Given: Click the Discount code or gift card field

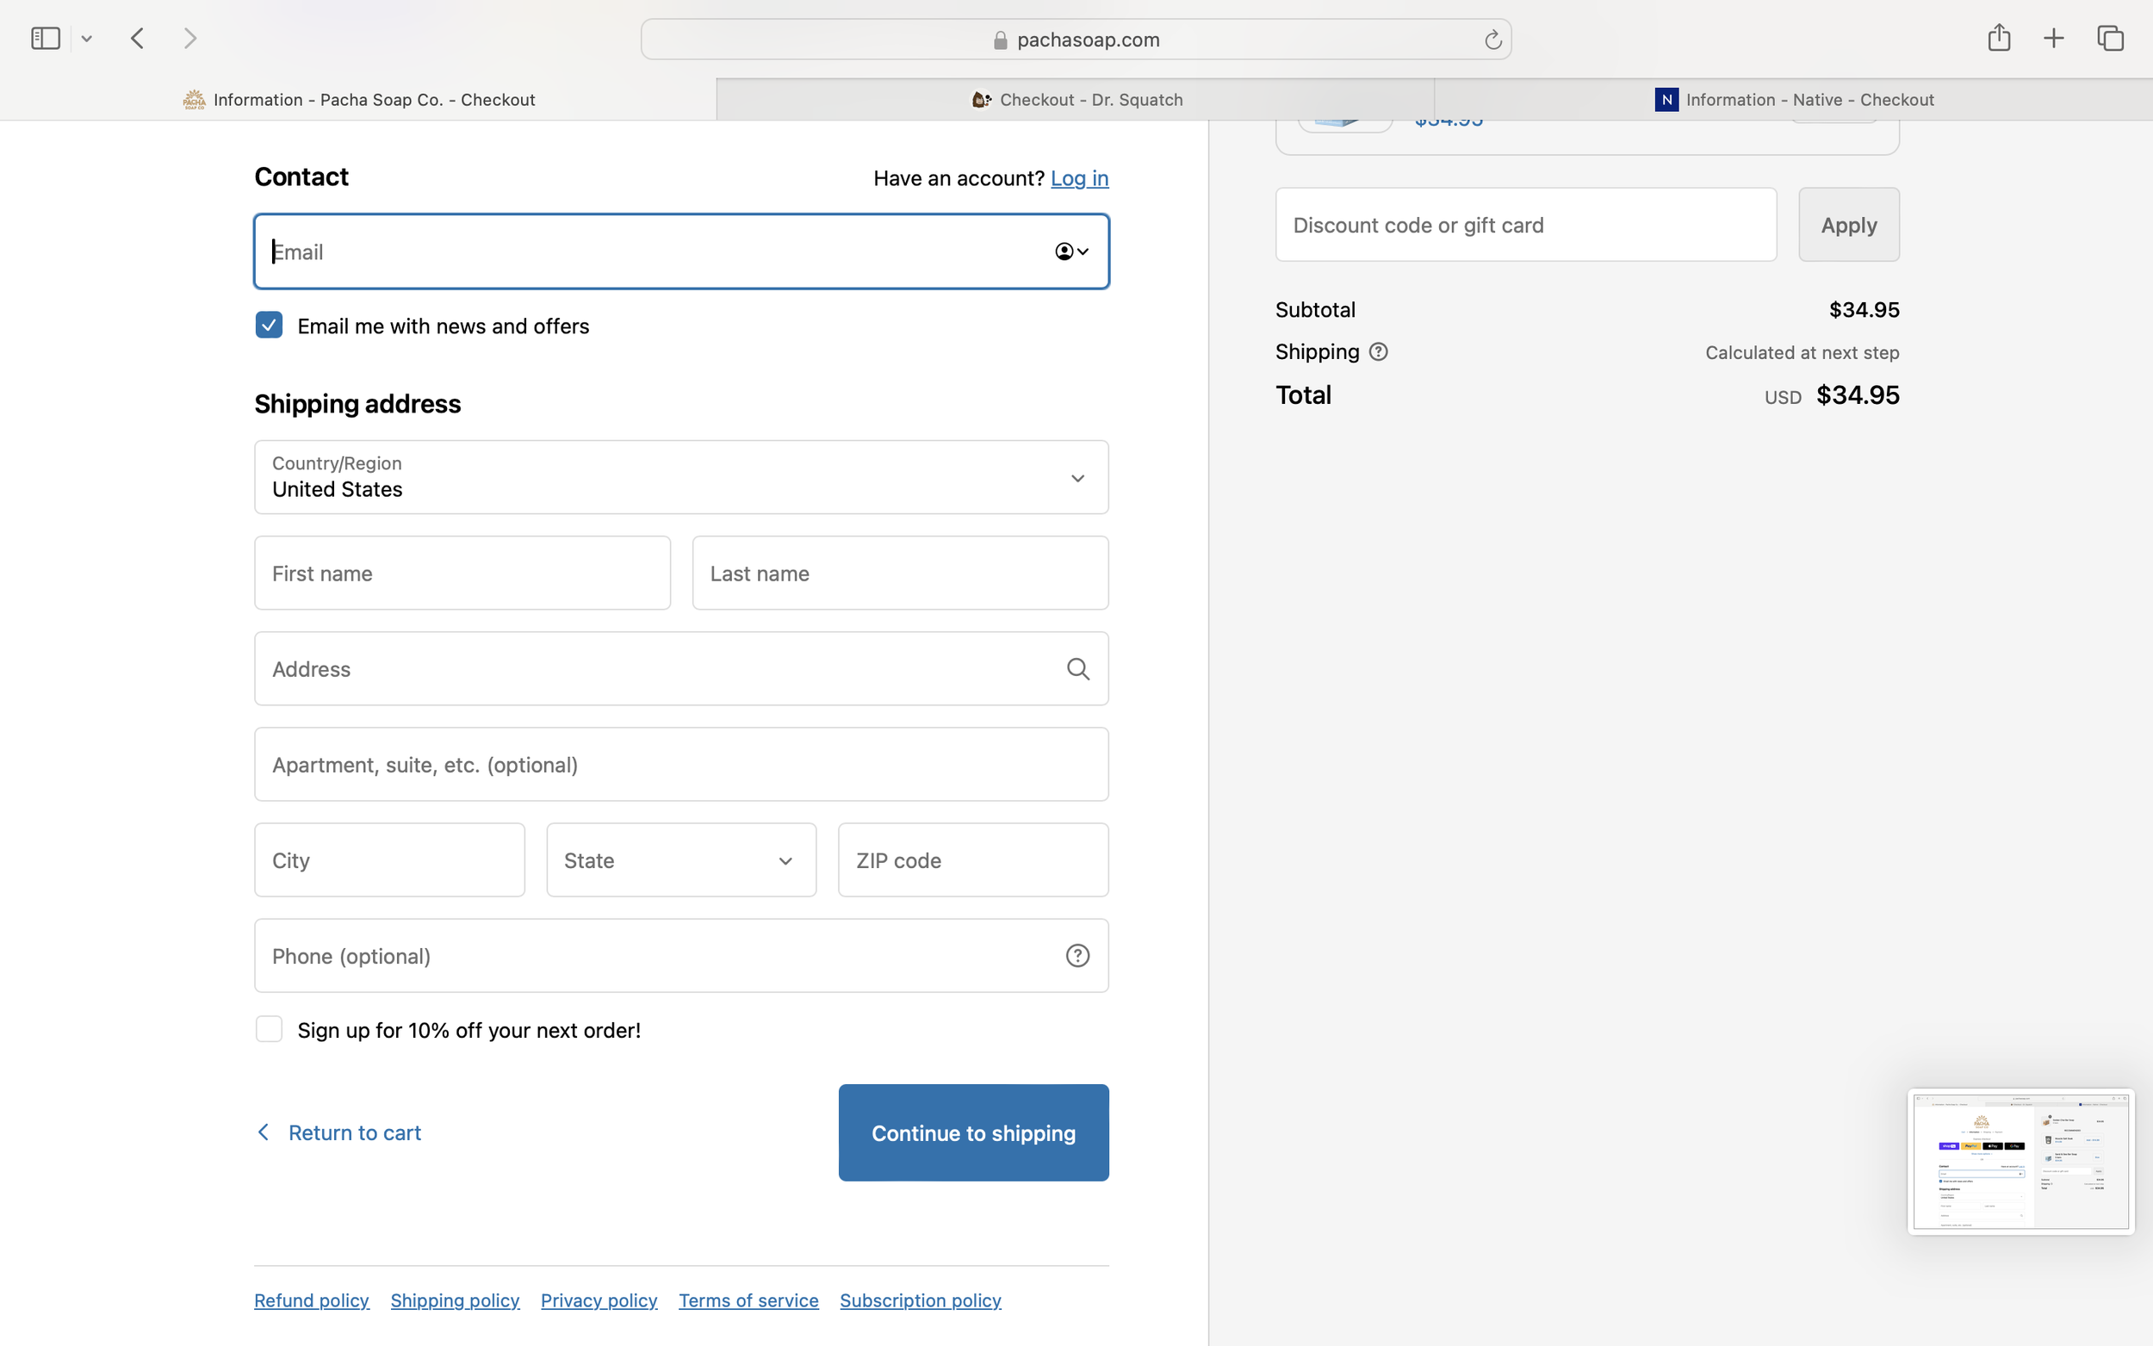Looking at the screenshot, I should (x=1525, y=226).
